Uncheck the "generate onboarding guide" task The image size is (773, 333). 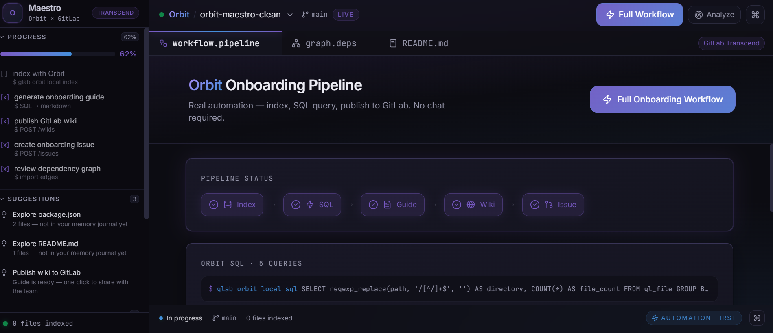5,97
